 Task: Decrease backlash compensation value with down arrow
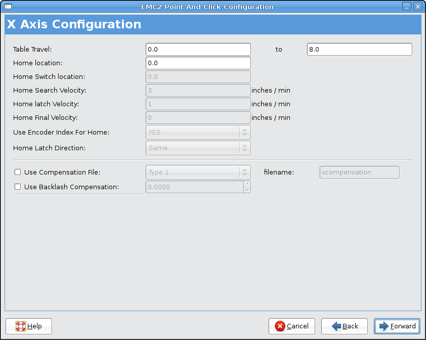pyautogui.click(x=247, y=190)
